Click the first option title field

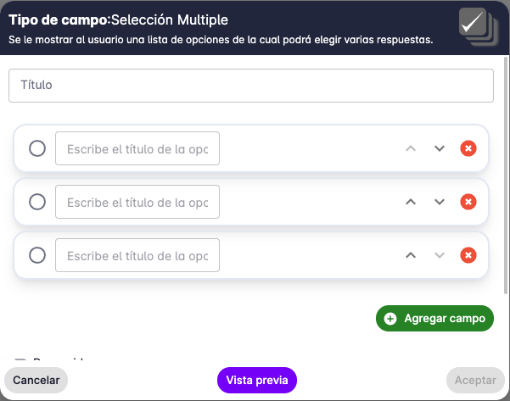tap(137, 148)
